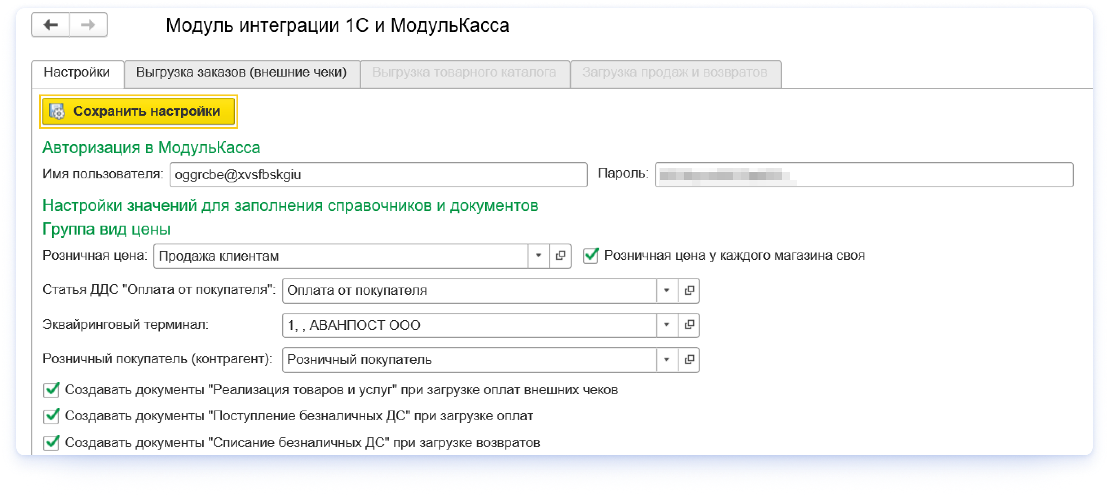Viewport: 1109px width, 496px height.
Task: Click the forward navigation arrow
Action: tap(88, 25)
